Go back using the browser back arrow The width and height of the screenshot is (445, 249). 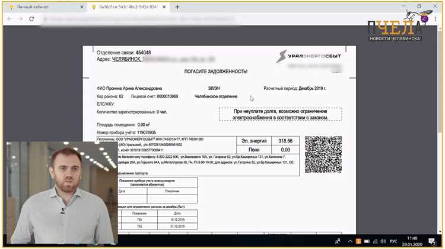9,19
